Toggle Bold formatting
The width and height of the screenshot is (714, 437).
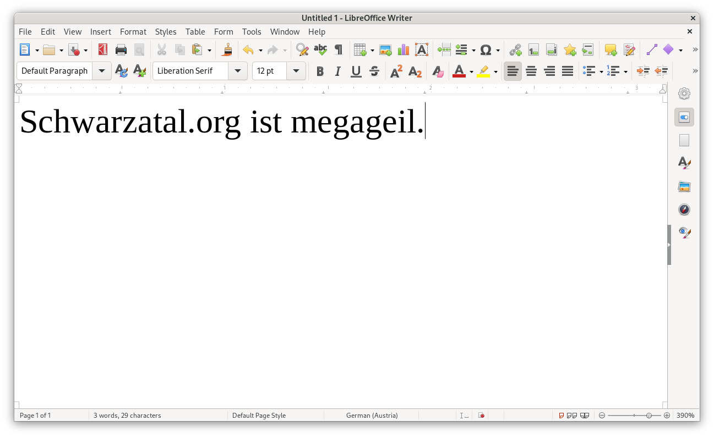[x=320, y=71]
